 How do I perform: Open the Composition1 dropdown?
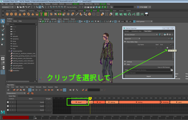[x=16, y=93]
